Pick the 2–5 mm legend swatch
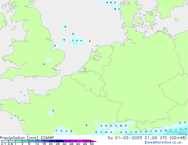This screenshot has height=145, width=188. [x=26, y=141]
